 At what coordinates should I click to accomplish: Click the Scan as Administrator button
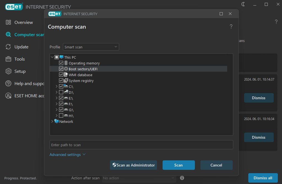(133, 165)
